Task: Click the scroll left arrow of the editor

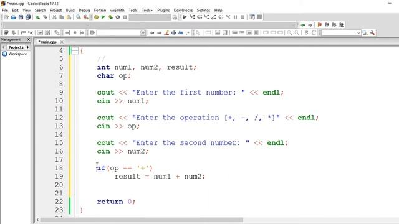Action: click(x=37, y=220)
